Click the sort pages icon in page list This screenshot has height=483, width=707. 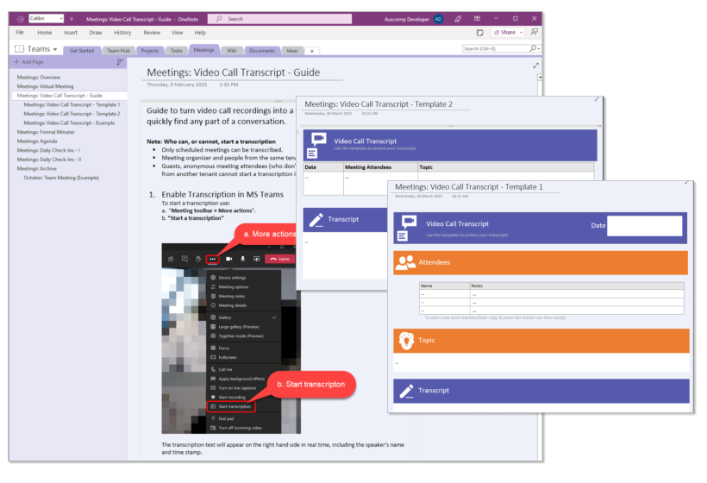pos(120,62)
